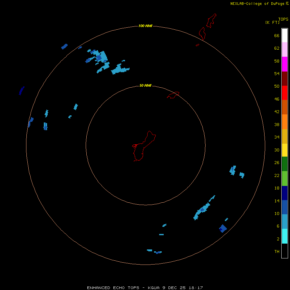This screenshot has height=290, width=290.
Task: Click the '30' legend value
Action: 277,150
